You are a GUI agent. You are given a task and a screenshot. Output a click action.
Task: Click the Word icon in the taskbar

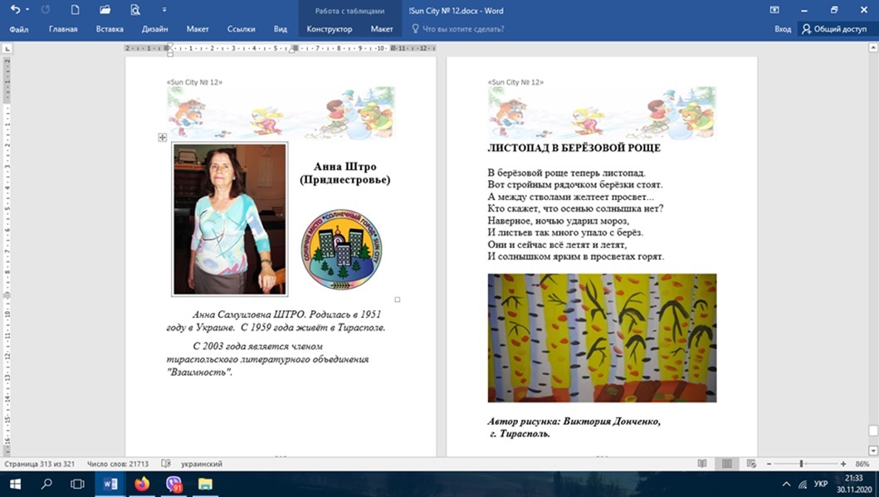pos(110,484)
